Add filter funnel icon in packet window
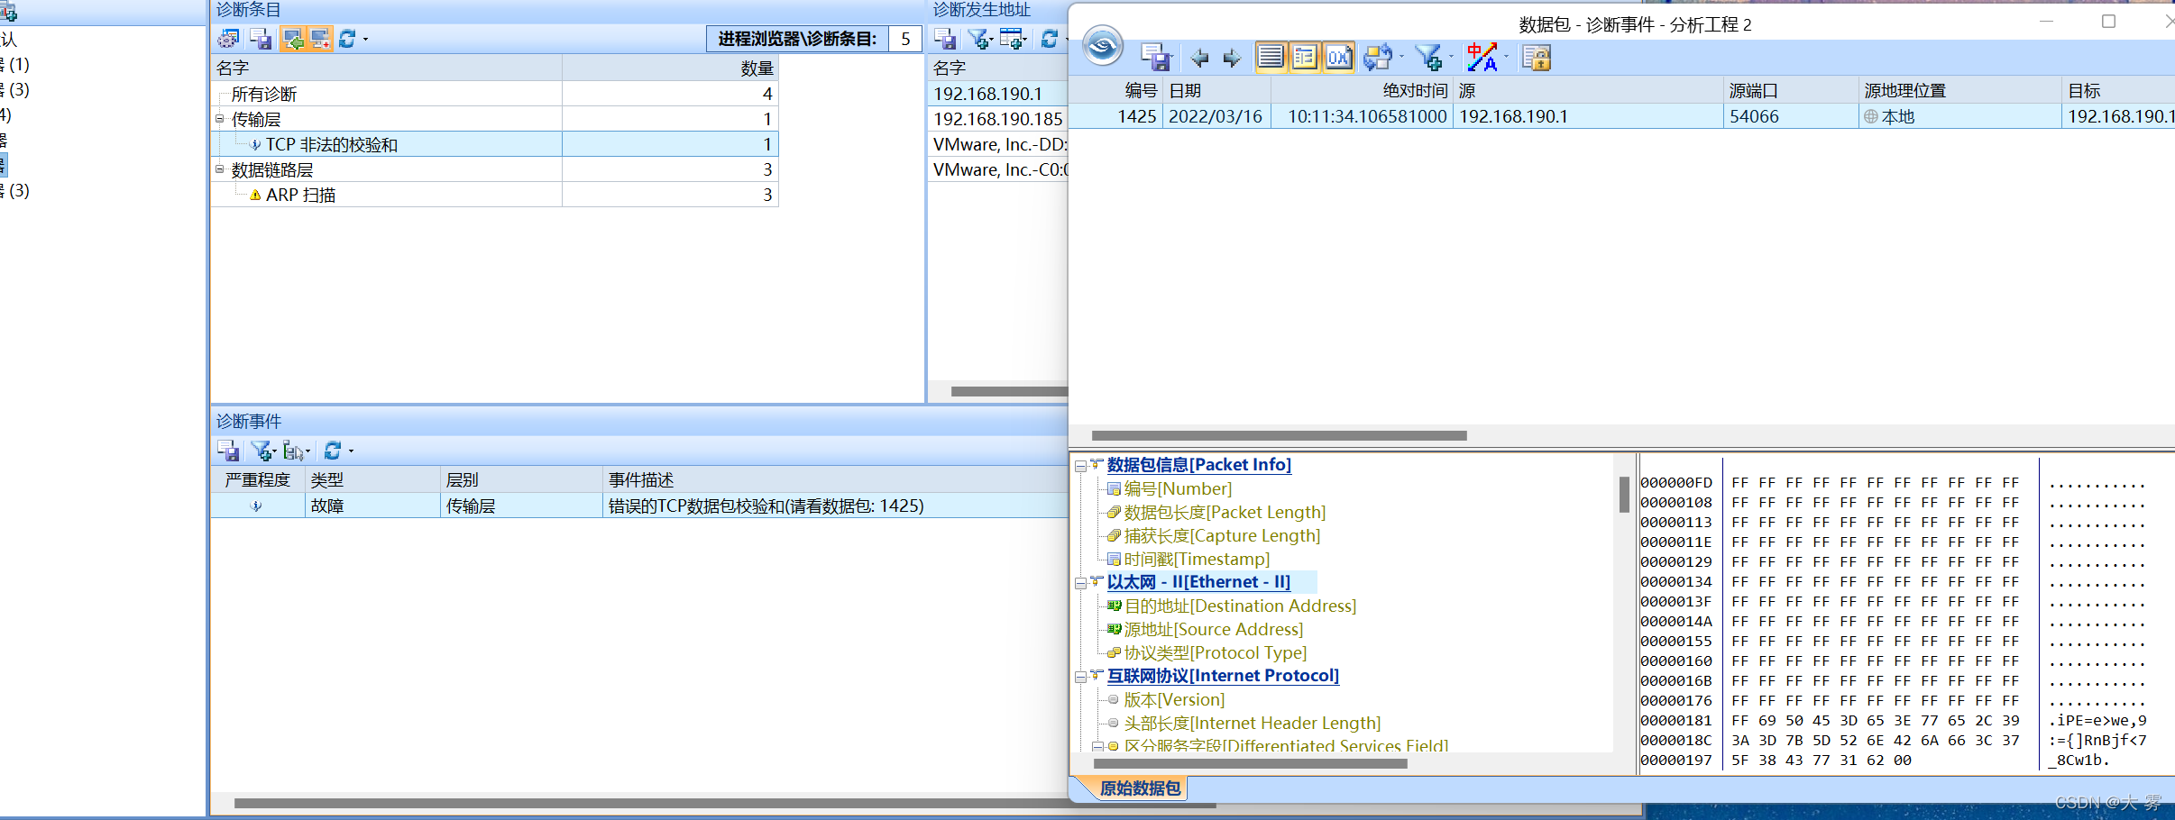2175x820 pixels. (x=1428, y=58)
